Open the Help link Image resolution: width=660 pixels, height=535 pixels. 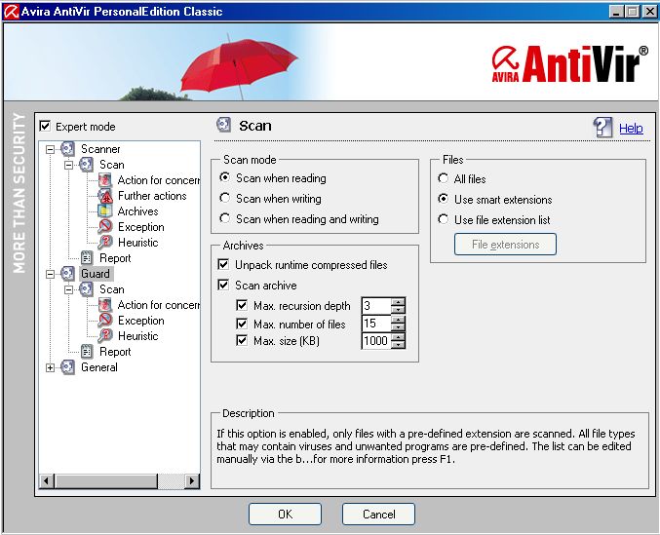[631, 128]
